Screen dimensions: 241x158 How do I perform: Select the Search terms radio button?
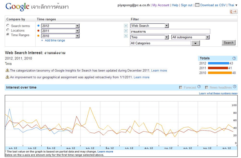[x=8, y=25]
